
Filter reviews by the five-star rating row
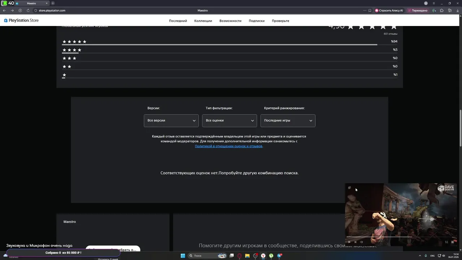[230, 42]
